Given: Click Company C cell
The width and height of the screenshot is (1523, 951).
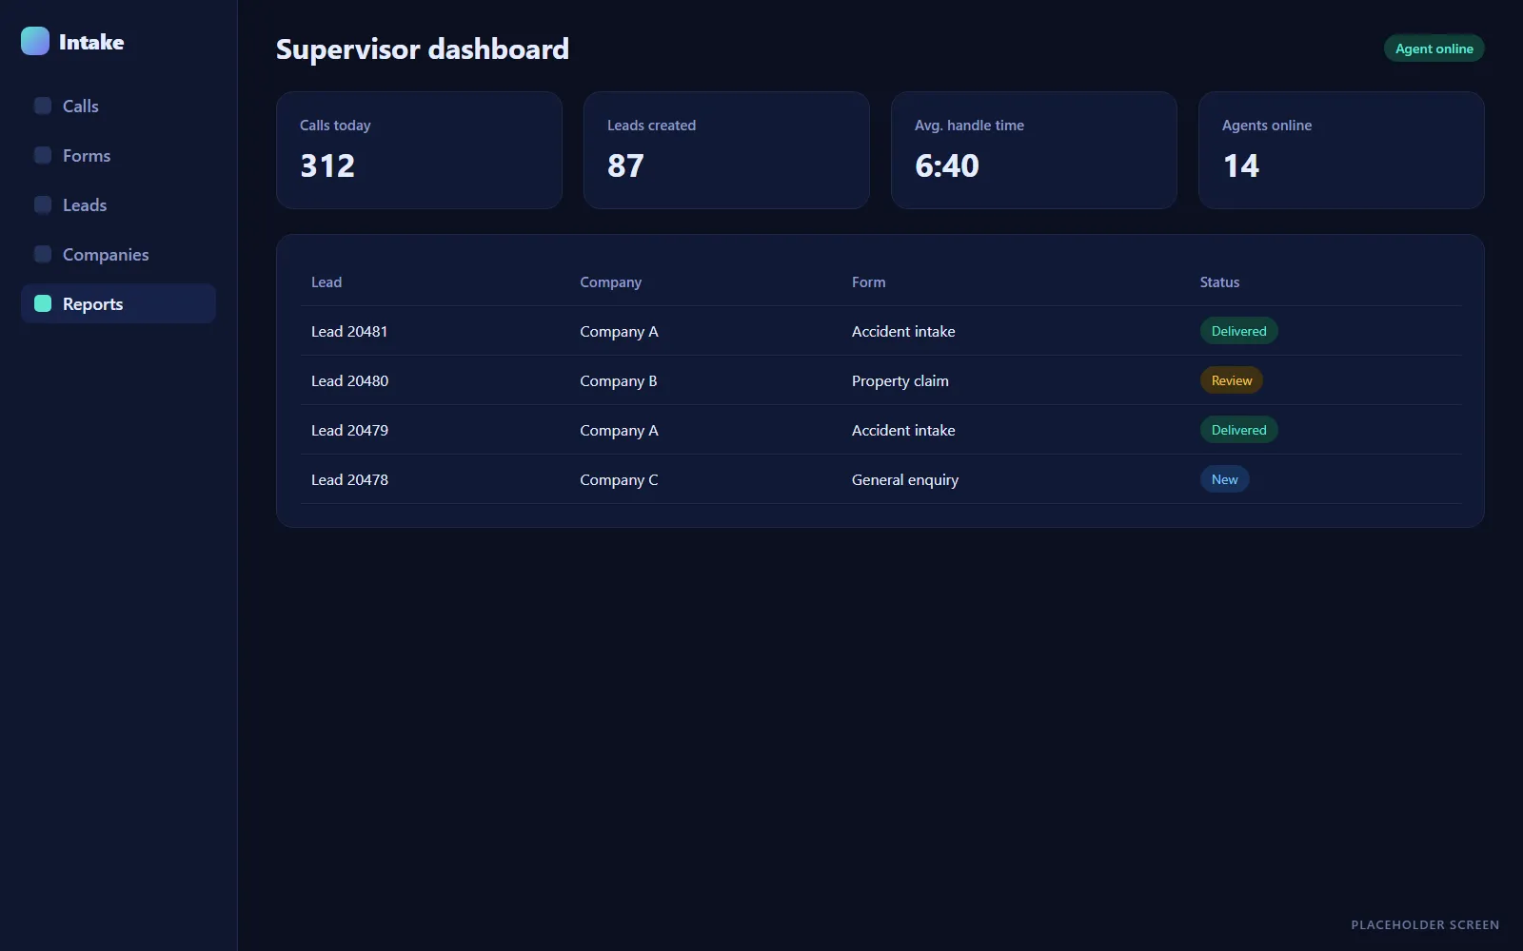Looking at the screenshot, I should coord(619,480).
